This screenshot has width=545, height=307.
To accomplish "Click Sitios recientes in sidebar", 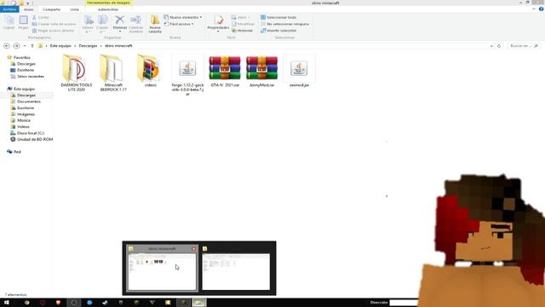I will [x=31, y=76].
